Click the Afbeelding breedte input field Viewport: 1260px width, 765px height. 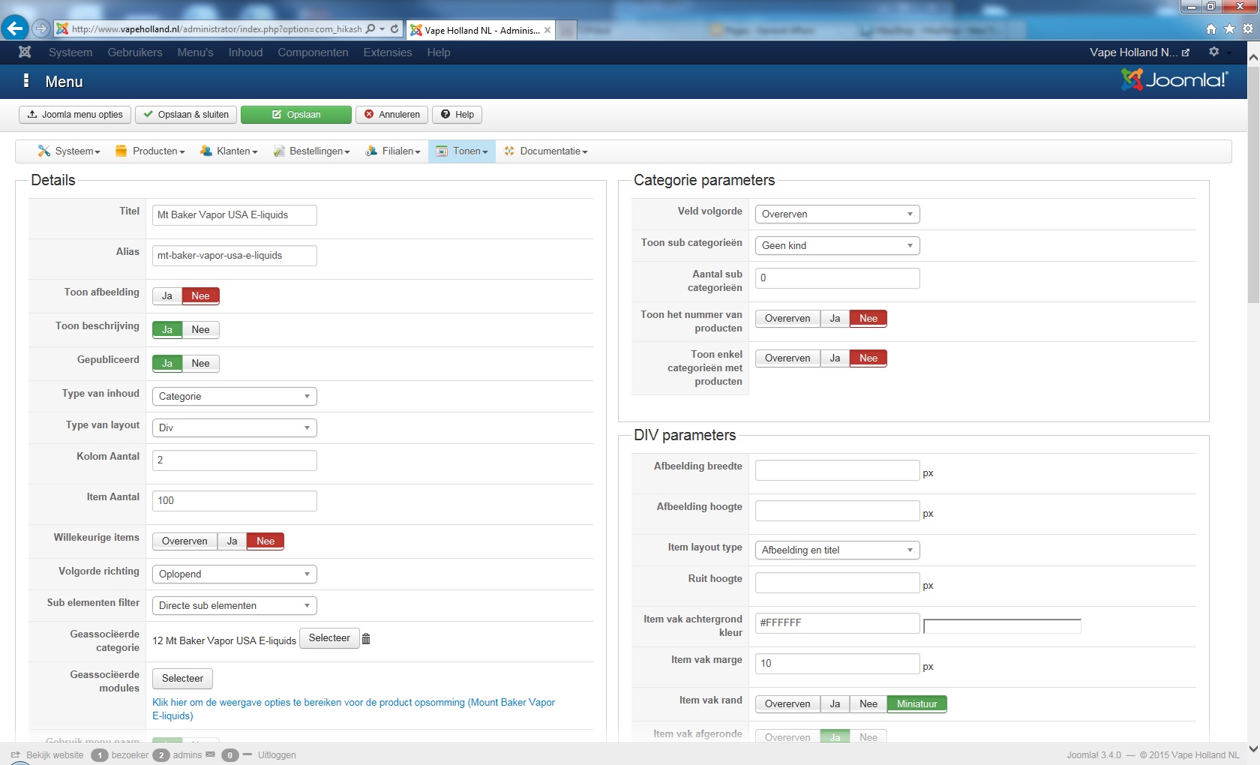(838, 470)
